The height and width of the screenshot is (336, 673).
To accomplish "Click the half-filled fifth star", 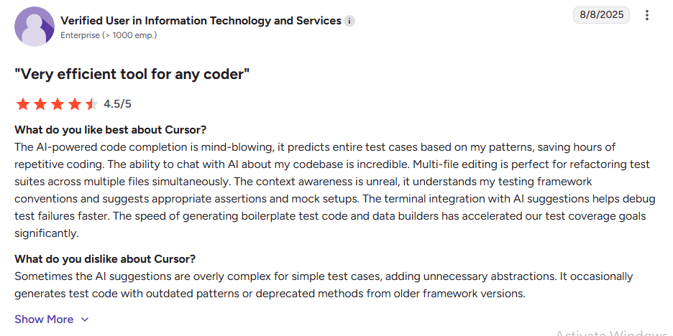I will click(91, 104).
